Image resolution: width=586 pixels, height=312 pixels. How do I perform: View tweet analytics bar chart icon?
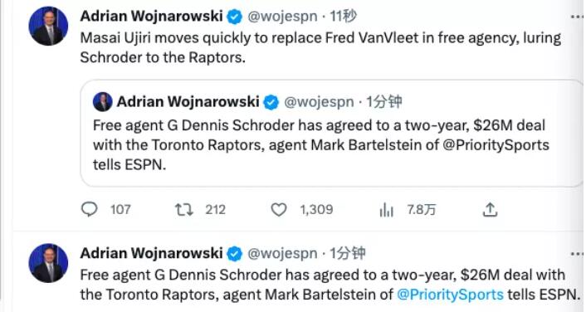[387, 210]
